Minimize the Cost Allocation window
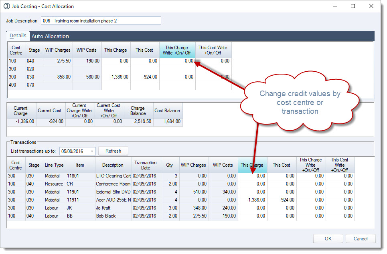The height and width of the screenshot is (254, 387). pyautogui.click(x=335, y=6)
